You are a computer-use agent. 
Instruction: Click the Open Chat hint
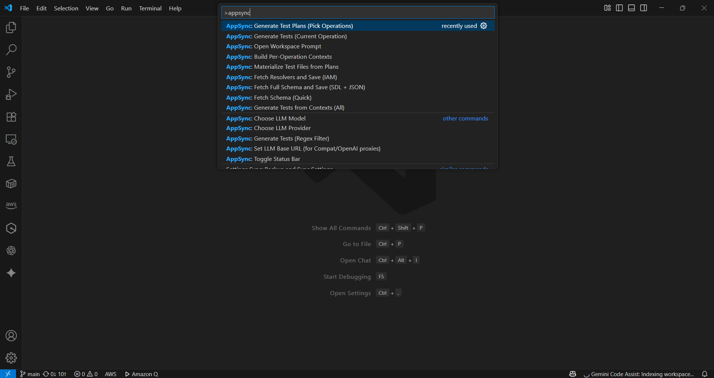tap(356, 260)
